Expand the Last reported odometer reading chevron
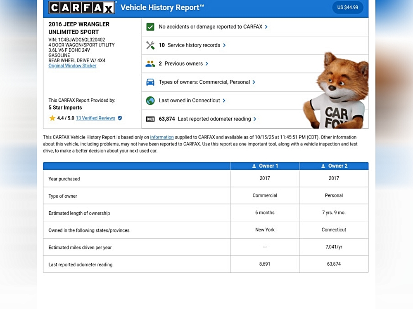Viewport: 413px width, 309px height. [255, 119]
